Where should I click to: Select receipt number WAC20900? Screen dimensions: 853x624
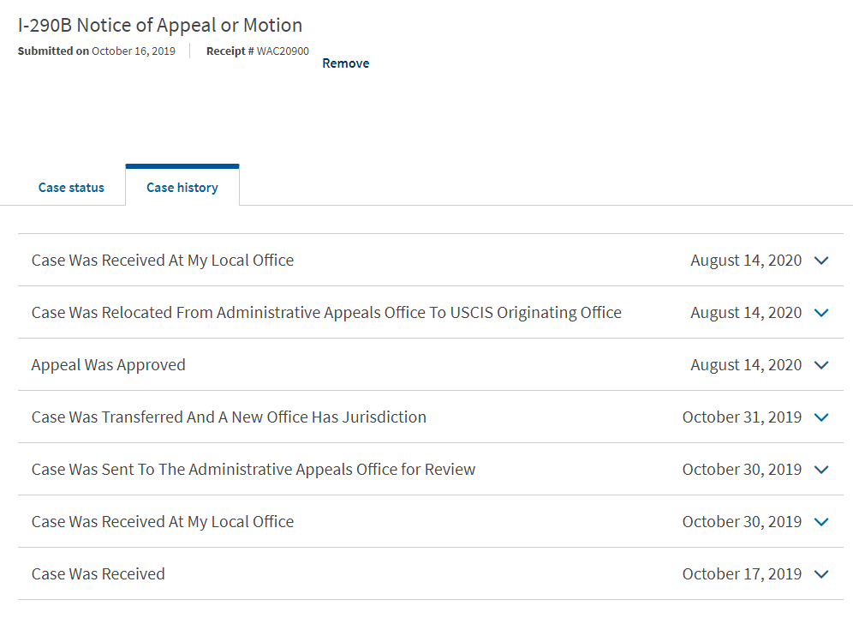(x=283, y=51)
